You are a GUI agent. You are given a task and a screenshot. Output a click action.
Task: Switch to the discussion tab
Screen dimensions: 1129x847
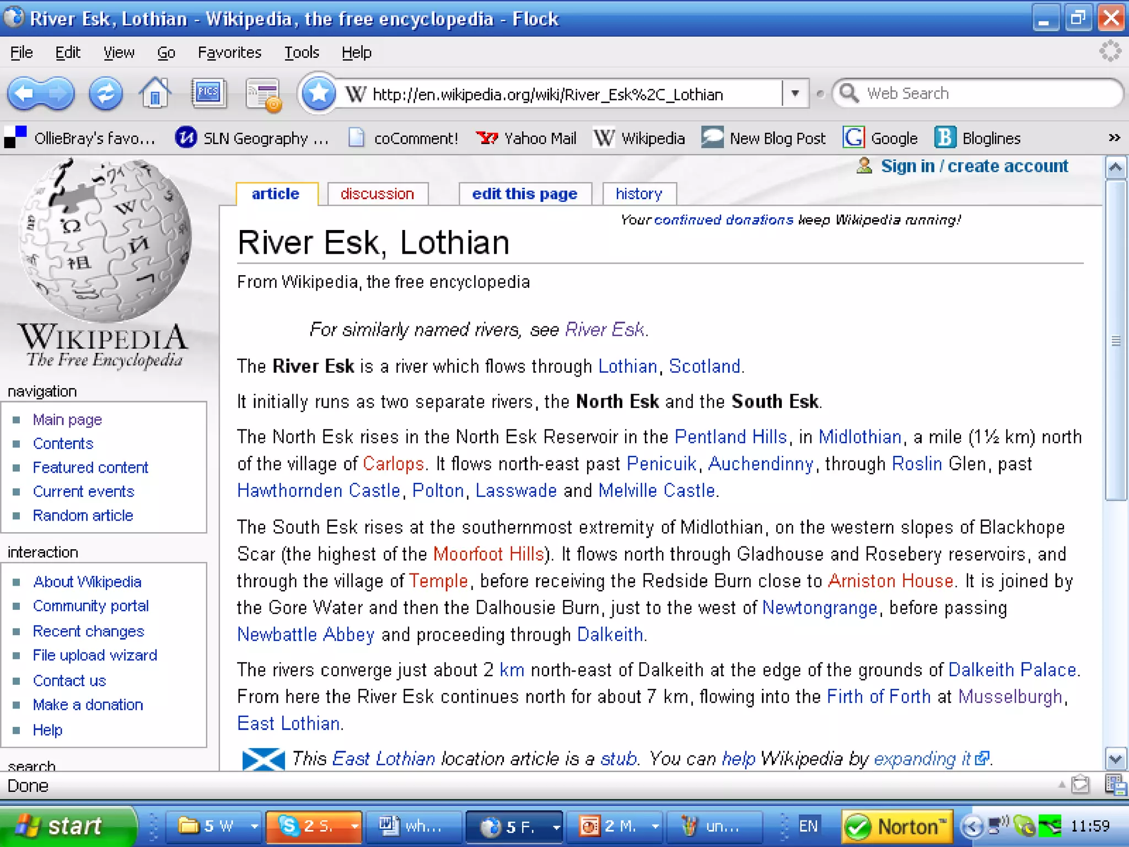click(377, 194)
